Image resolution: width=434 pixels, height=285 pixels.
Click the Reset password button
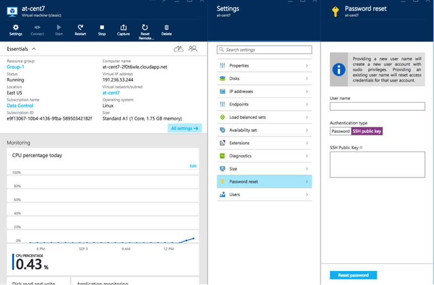tap(353, 275)
